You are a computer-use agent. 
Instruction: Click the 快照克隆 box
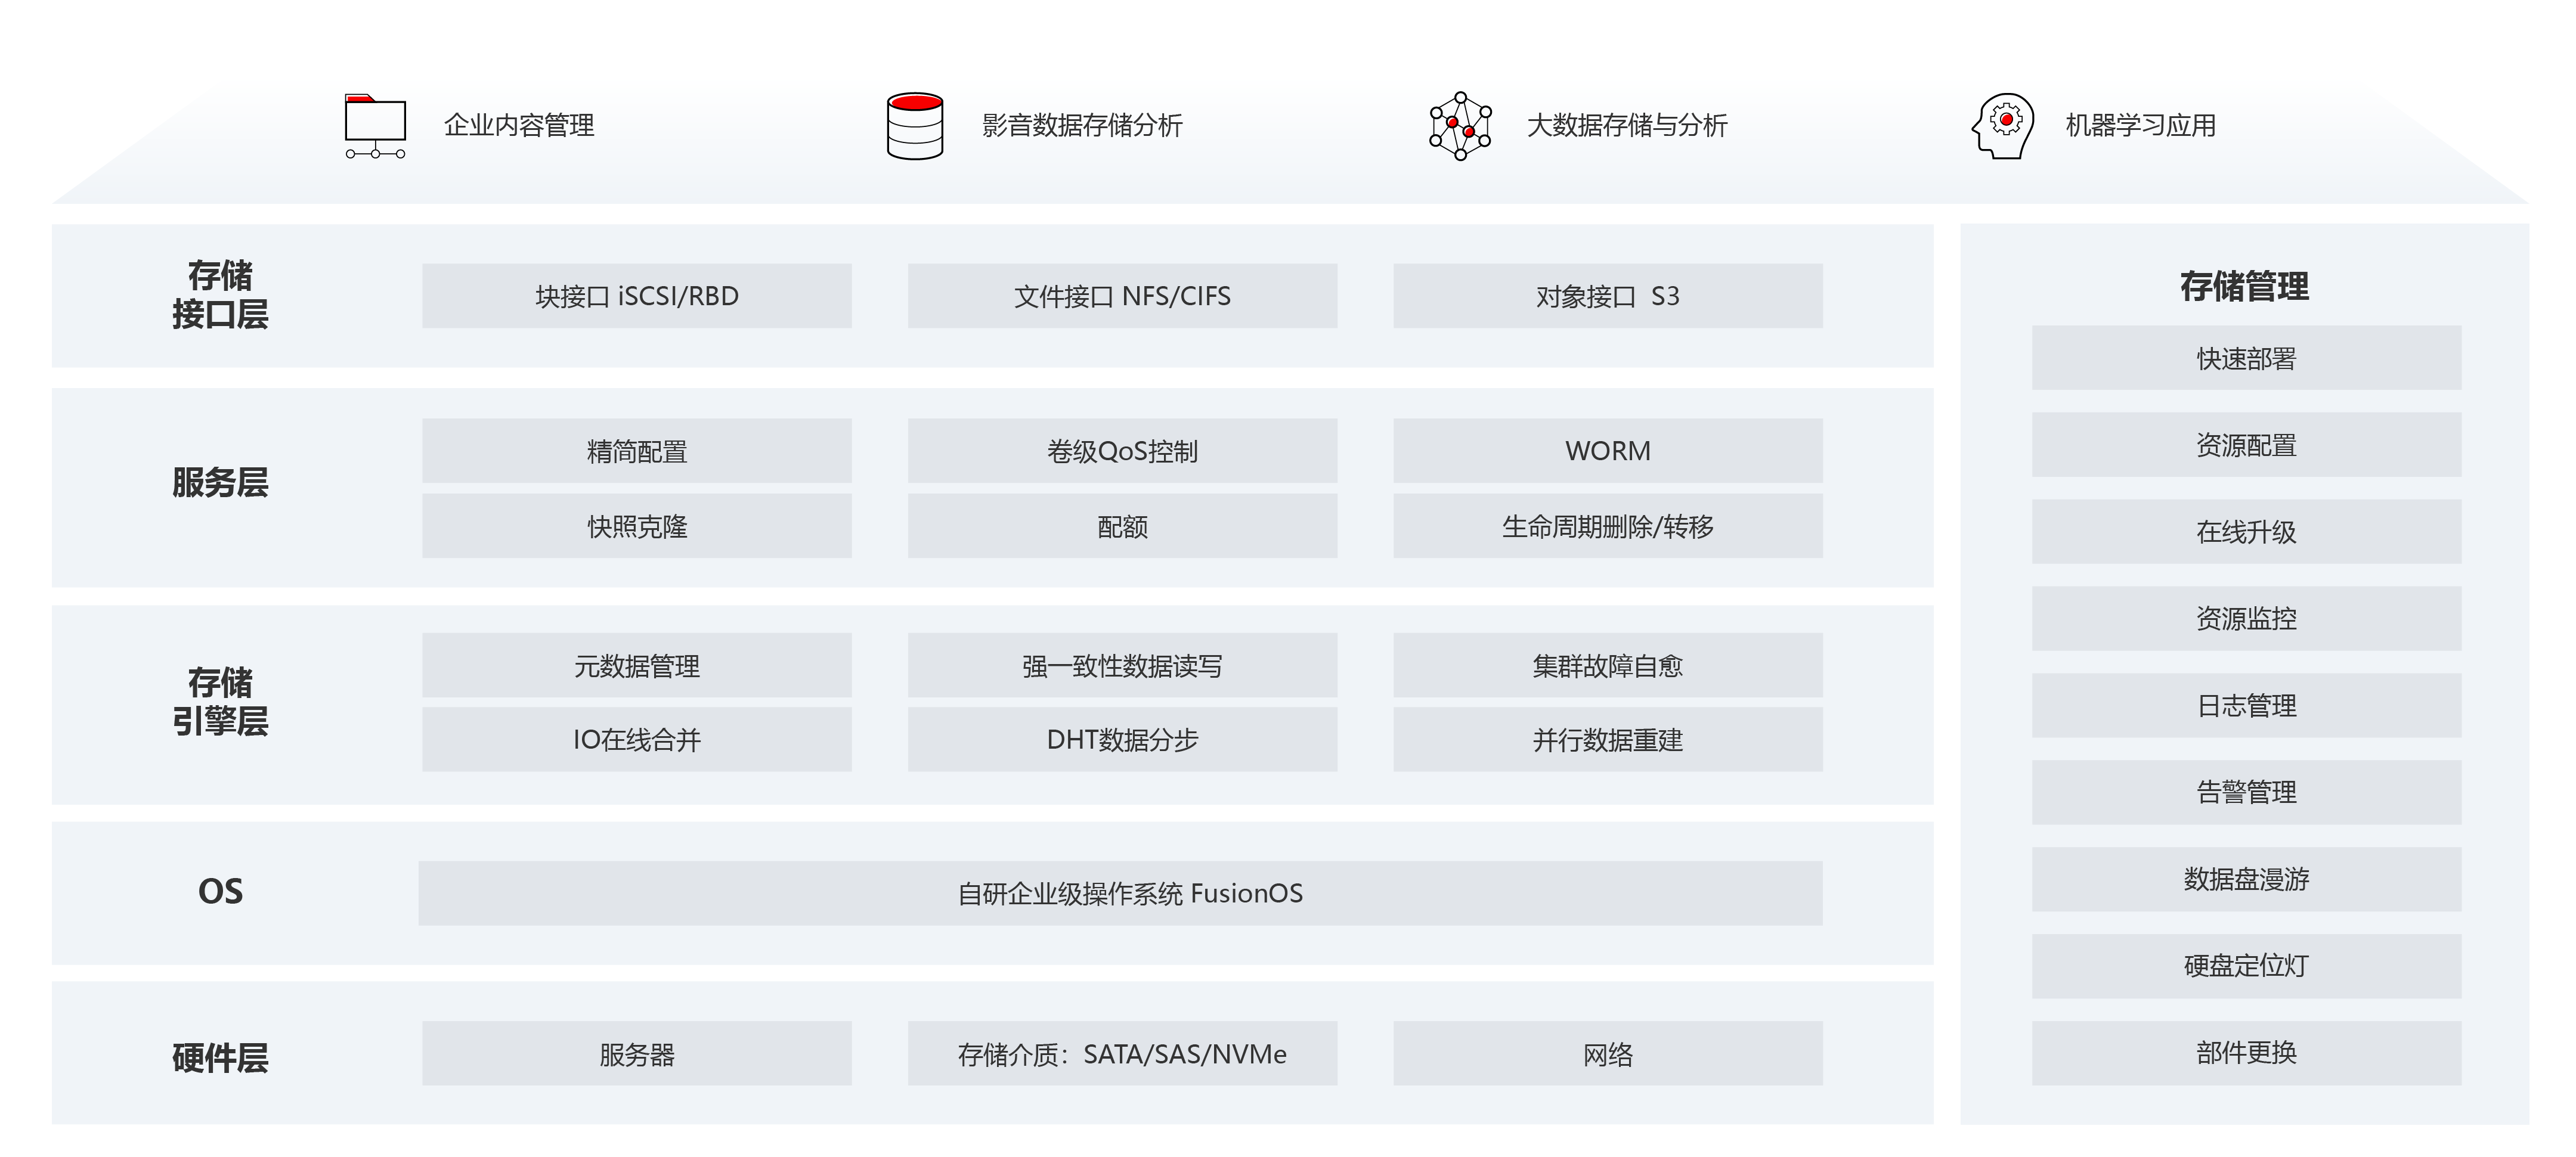click(637, 526)
